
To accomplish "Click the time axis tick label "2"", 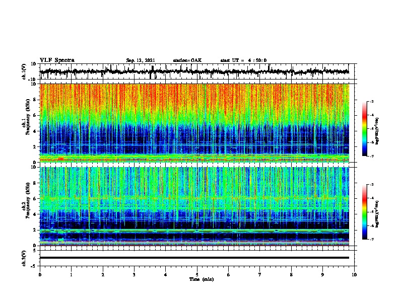I will click(103, 275).
